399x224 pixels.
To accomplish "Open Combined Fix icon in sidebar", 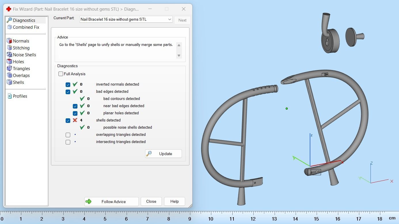I will click(9, 27).
